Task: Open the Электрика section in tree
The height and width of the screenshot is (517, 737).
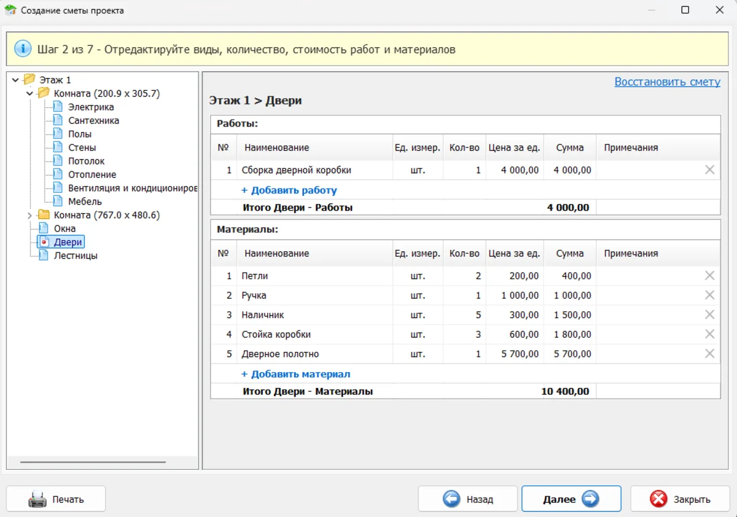Action: pyautogui.click(x=90, y=107)
